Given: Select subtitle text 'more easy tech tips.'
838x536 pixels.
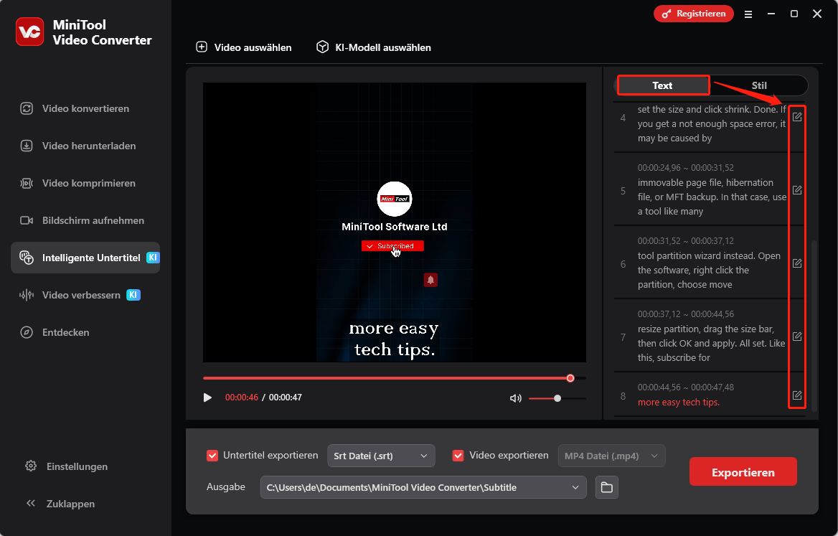Looking at the screenshot, I should click(x=679, y=403).
